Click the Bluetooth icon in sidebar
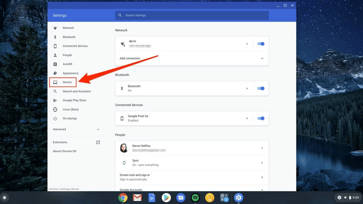 pos(55,37)
